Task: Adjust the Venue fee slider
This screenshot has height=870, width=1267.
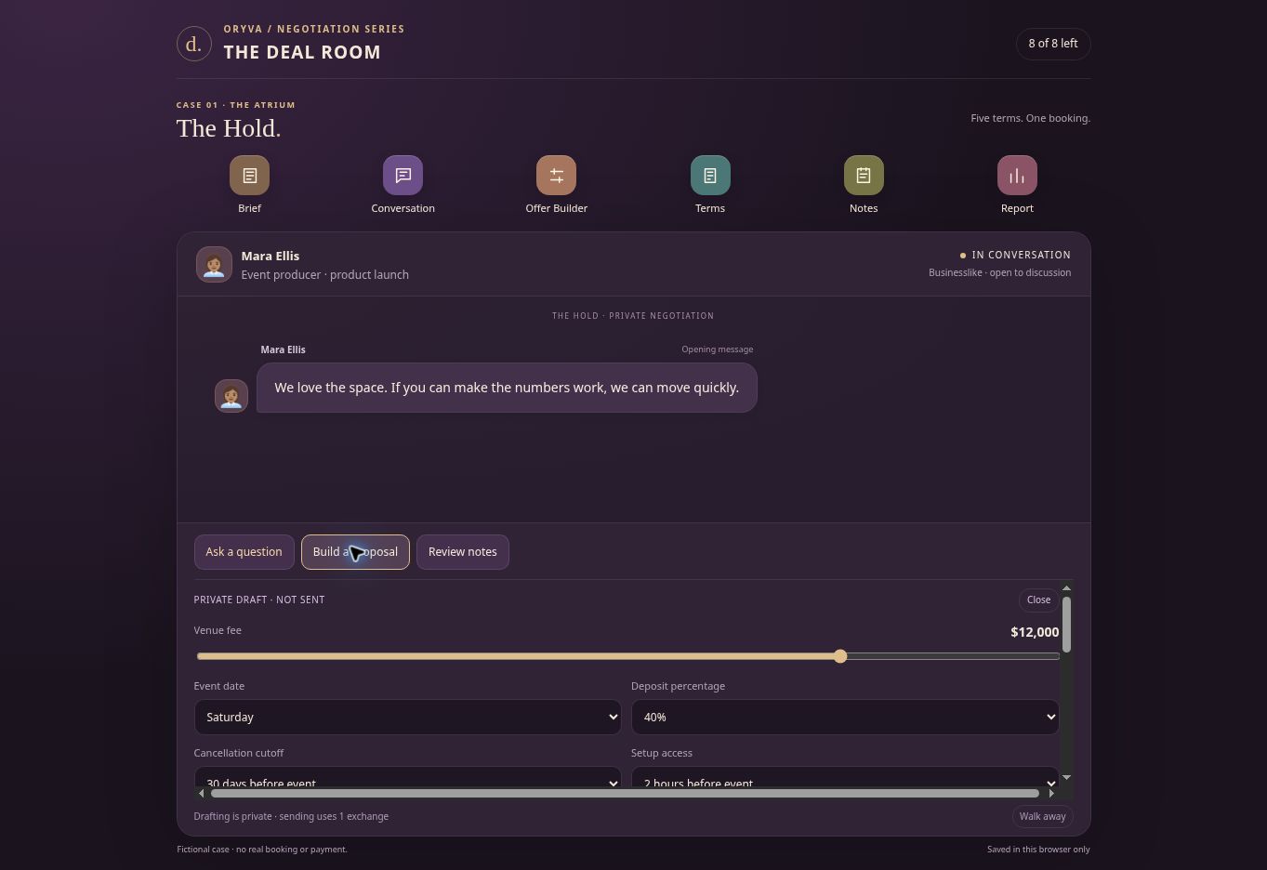Action: tap(627, 656)
